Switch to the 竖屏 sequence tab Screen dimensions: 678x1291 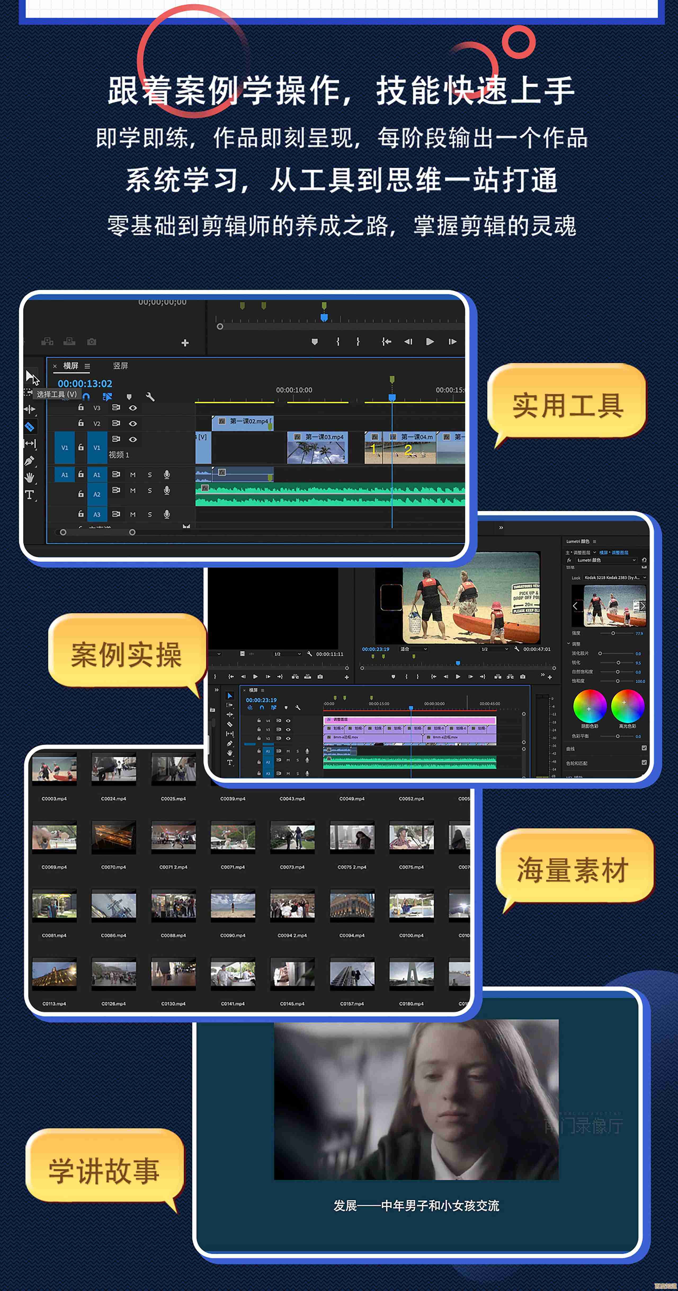pos(120,366)
